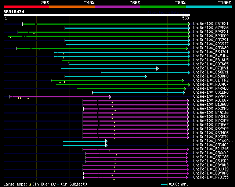235x187 pixels.
Task: Click the white query sequence bar
Action: 97,15
